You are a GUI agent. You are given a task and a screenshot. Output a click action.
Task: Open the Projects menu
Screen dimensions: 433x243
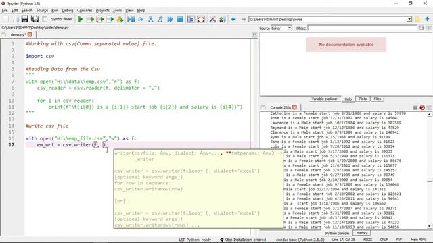pos(102,11)
